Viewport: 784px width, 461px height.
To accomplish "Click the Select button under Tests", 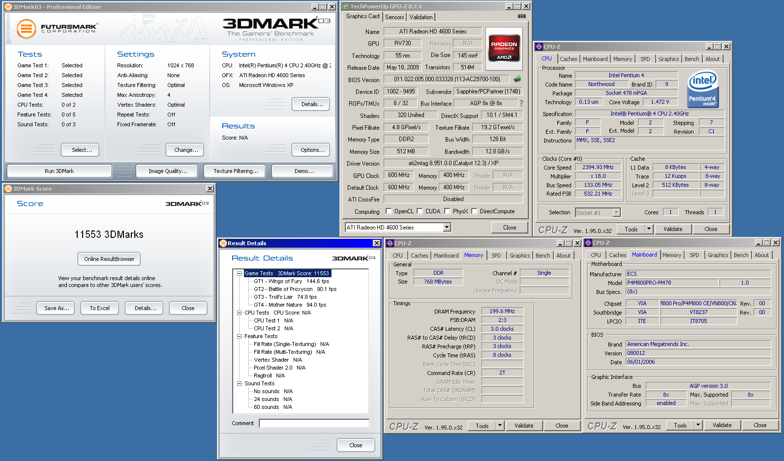I will click(80, 150).
